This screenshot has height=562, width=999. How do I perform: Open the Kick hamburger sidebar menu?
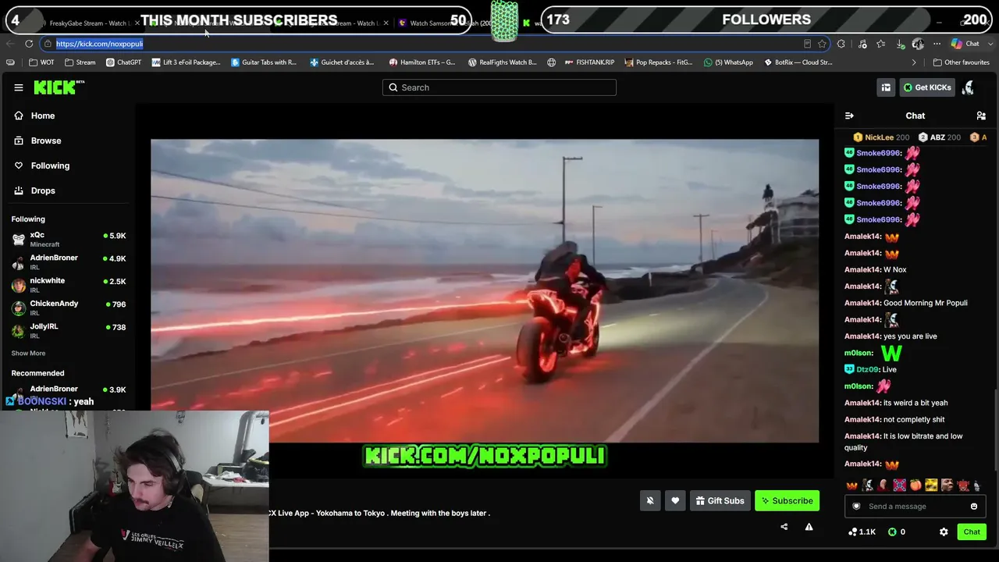point(19,87)
